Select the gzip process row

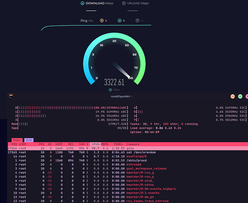pos(128,148)
